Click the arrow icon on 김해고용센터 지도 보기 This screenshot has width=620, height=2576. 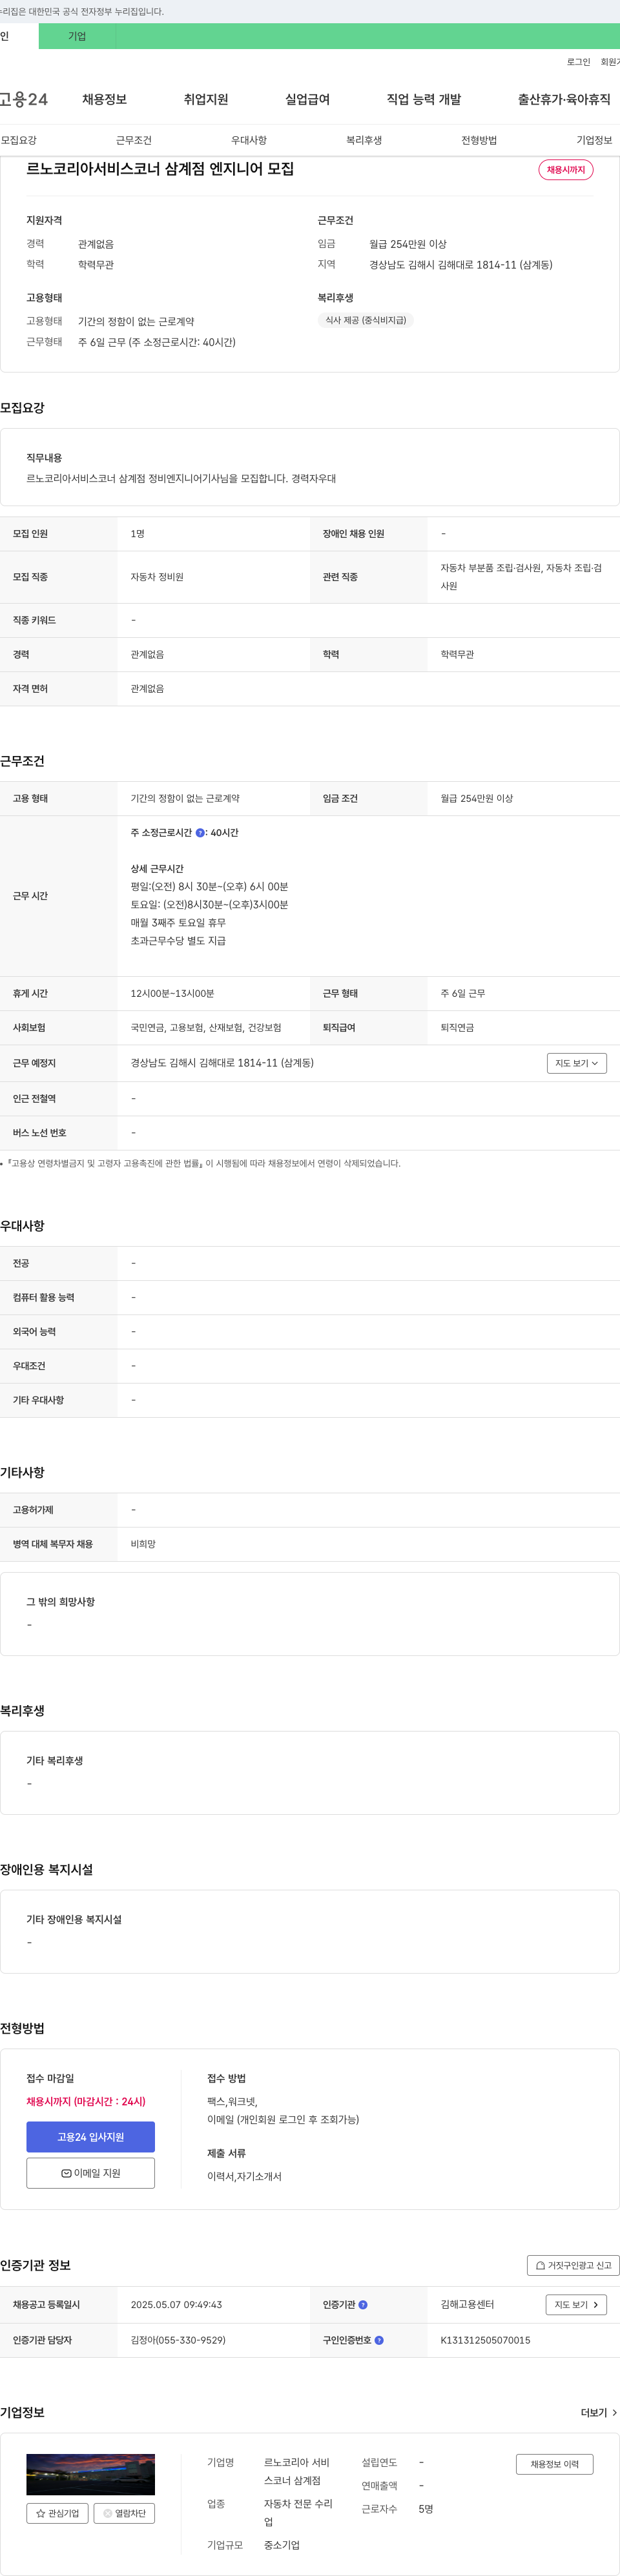pyautogui.click(x=596, y=2305)
